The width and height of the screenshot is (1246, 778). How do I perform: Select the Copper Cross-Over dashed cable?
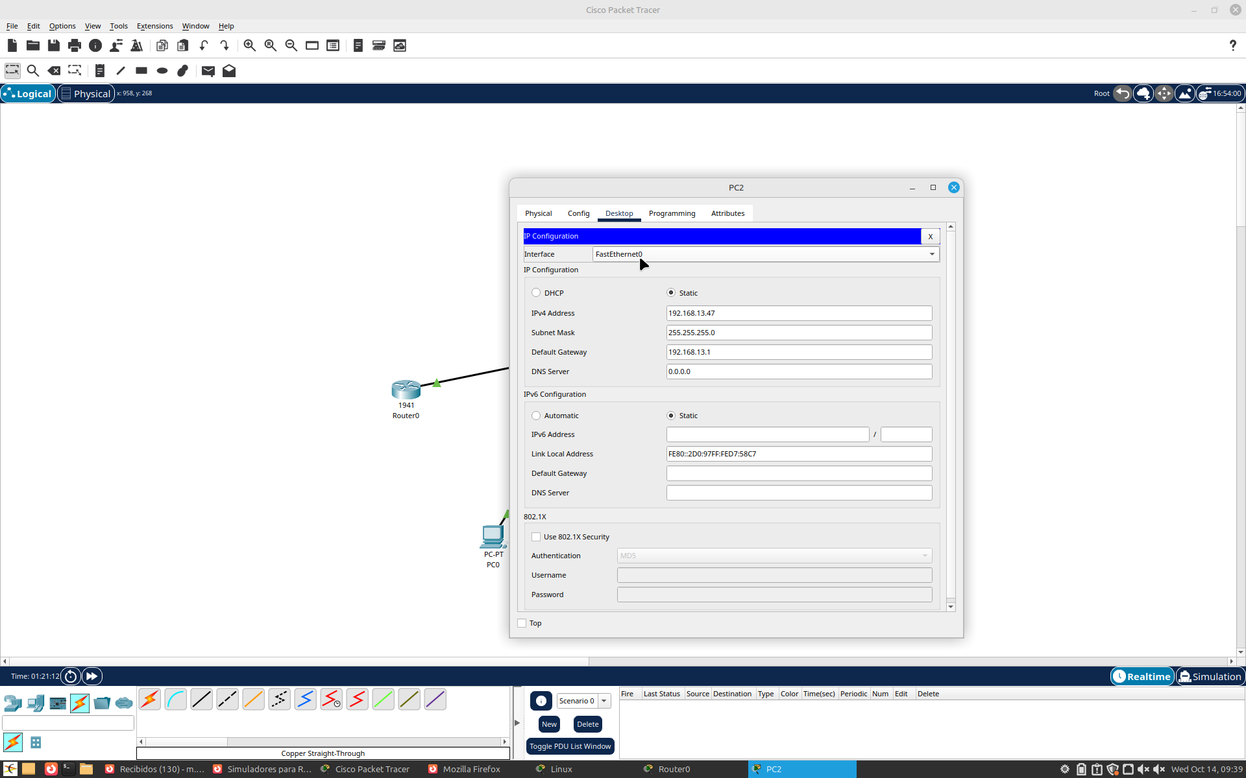click(x=228, y=700)
